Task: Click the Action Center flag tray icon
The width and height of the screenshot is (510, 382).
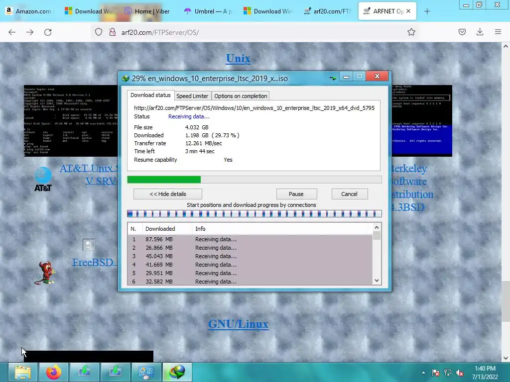Action: coord(435,373)
